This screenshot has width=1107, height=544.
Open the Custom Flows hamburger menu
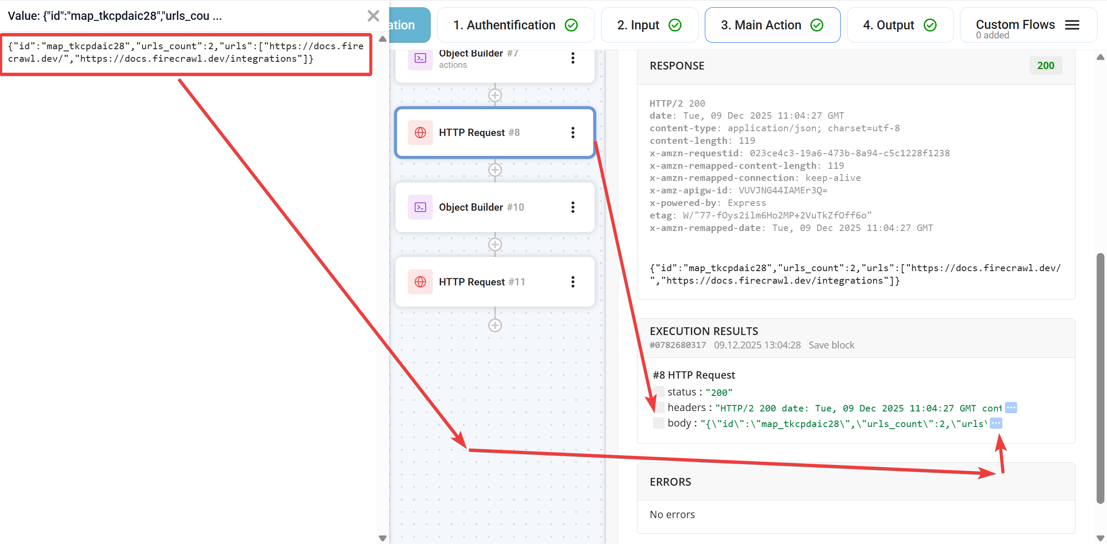(x=1072, y=25)
